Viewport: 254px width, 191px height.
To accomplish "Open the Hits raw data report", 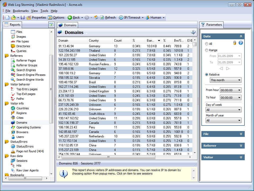I will (16, 166).
